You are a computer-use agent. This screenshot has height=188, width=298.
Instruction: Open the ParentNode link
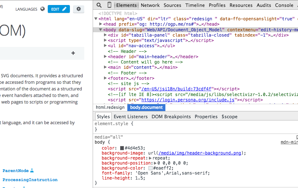16,171
